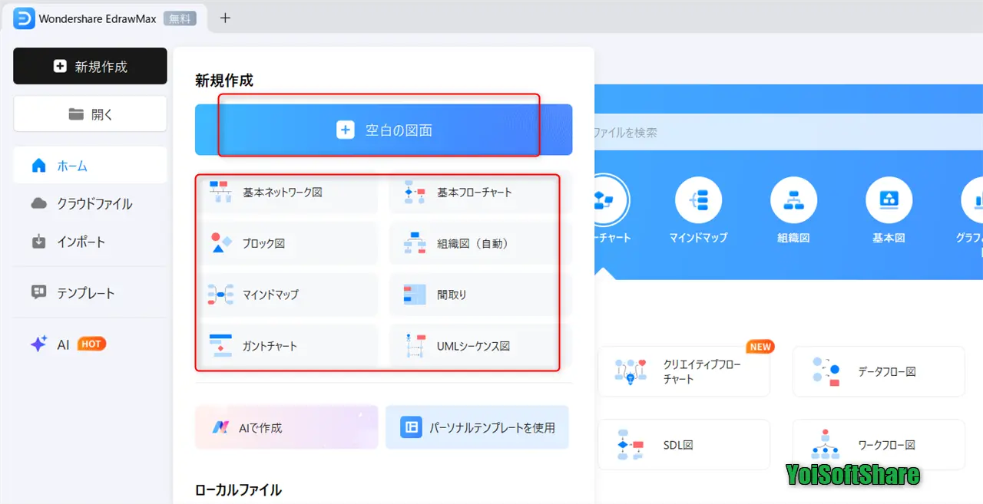Click the ワークフロー図 icon
983x504 pixels.
(826, 445)
